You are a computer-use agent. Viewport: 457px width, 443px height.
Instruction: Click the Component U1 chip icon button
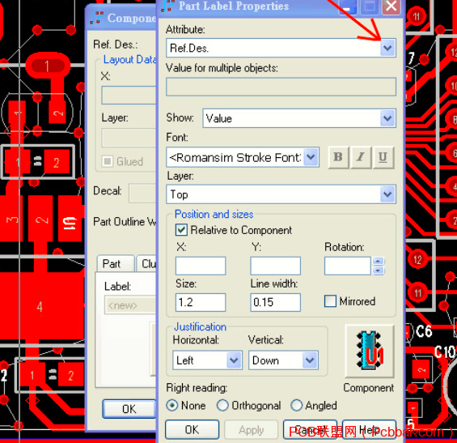[x=370, y=351]
